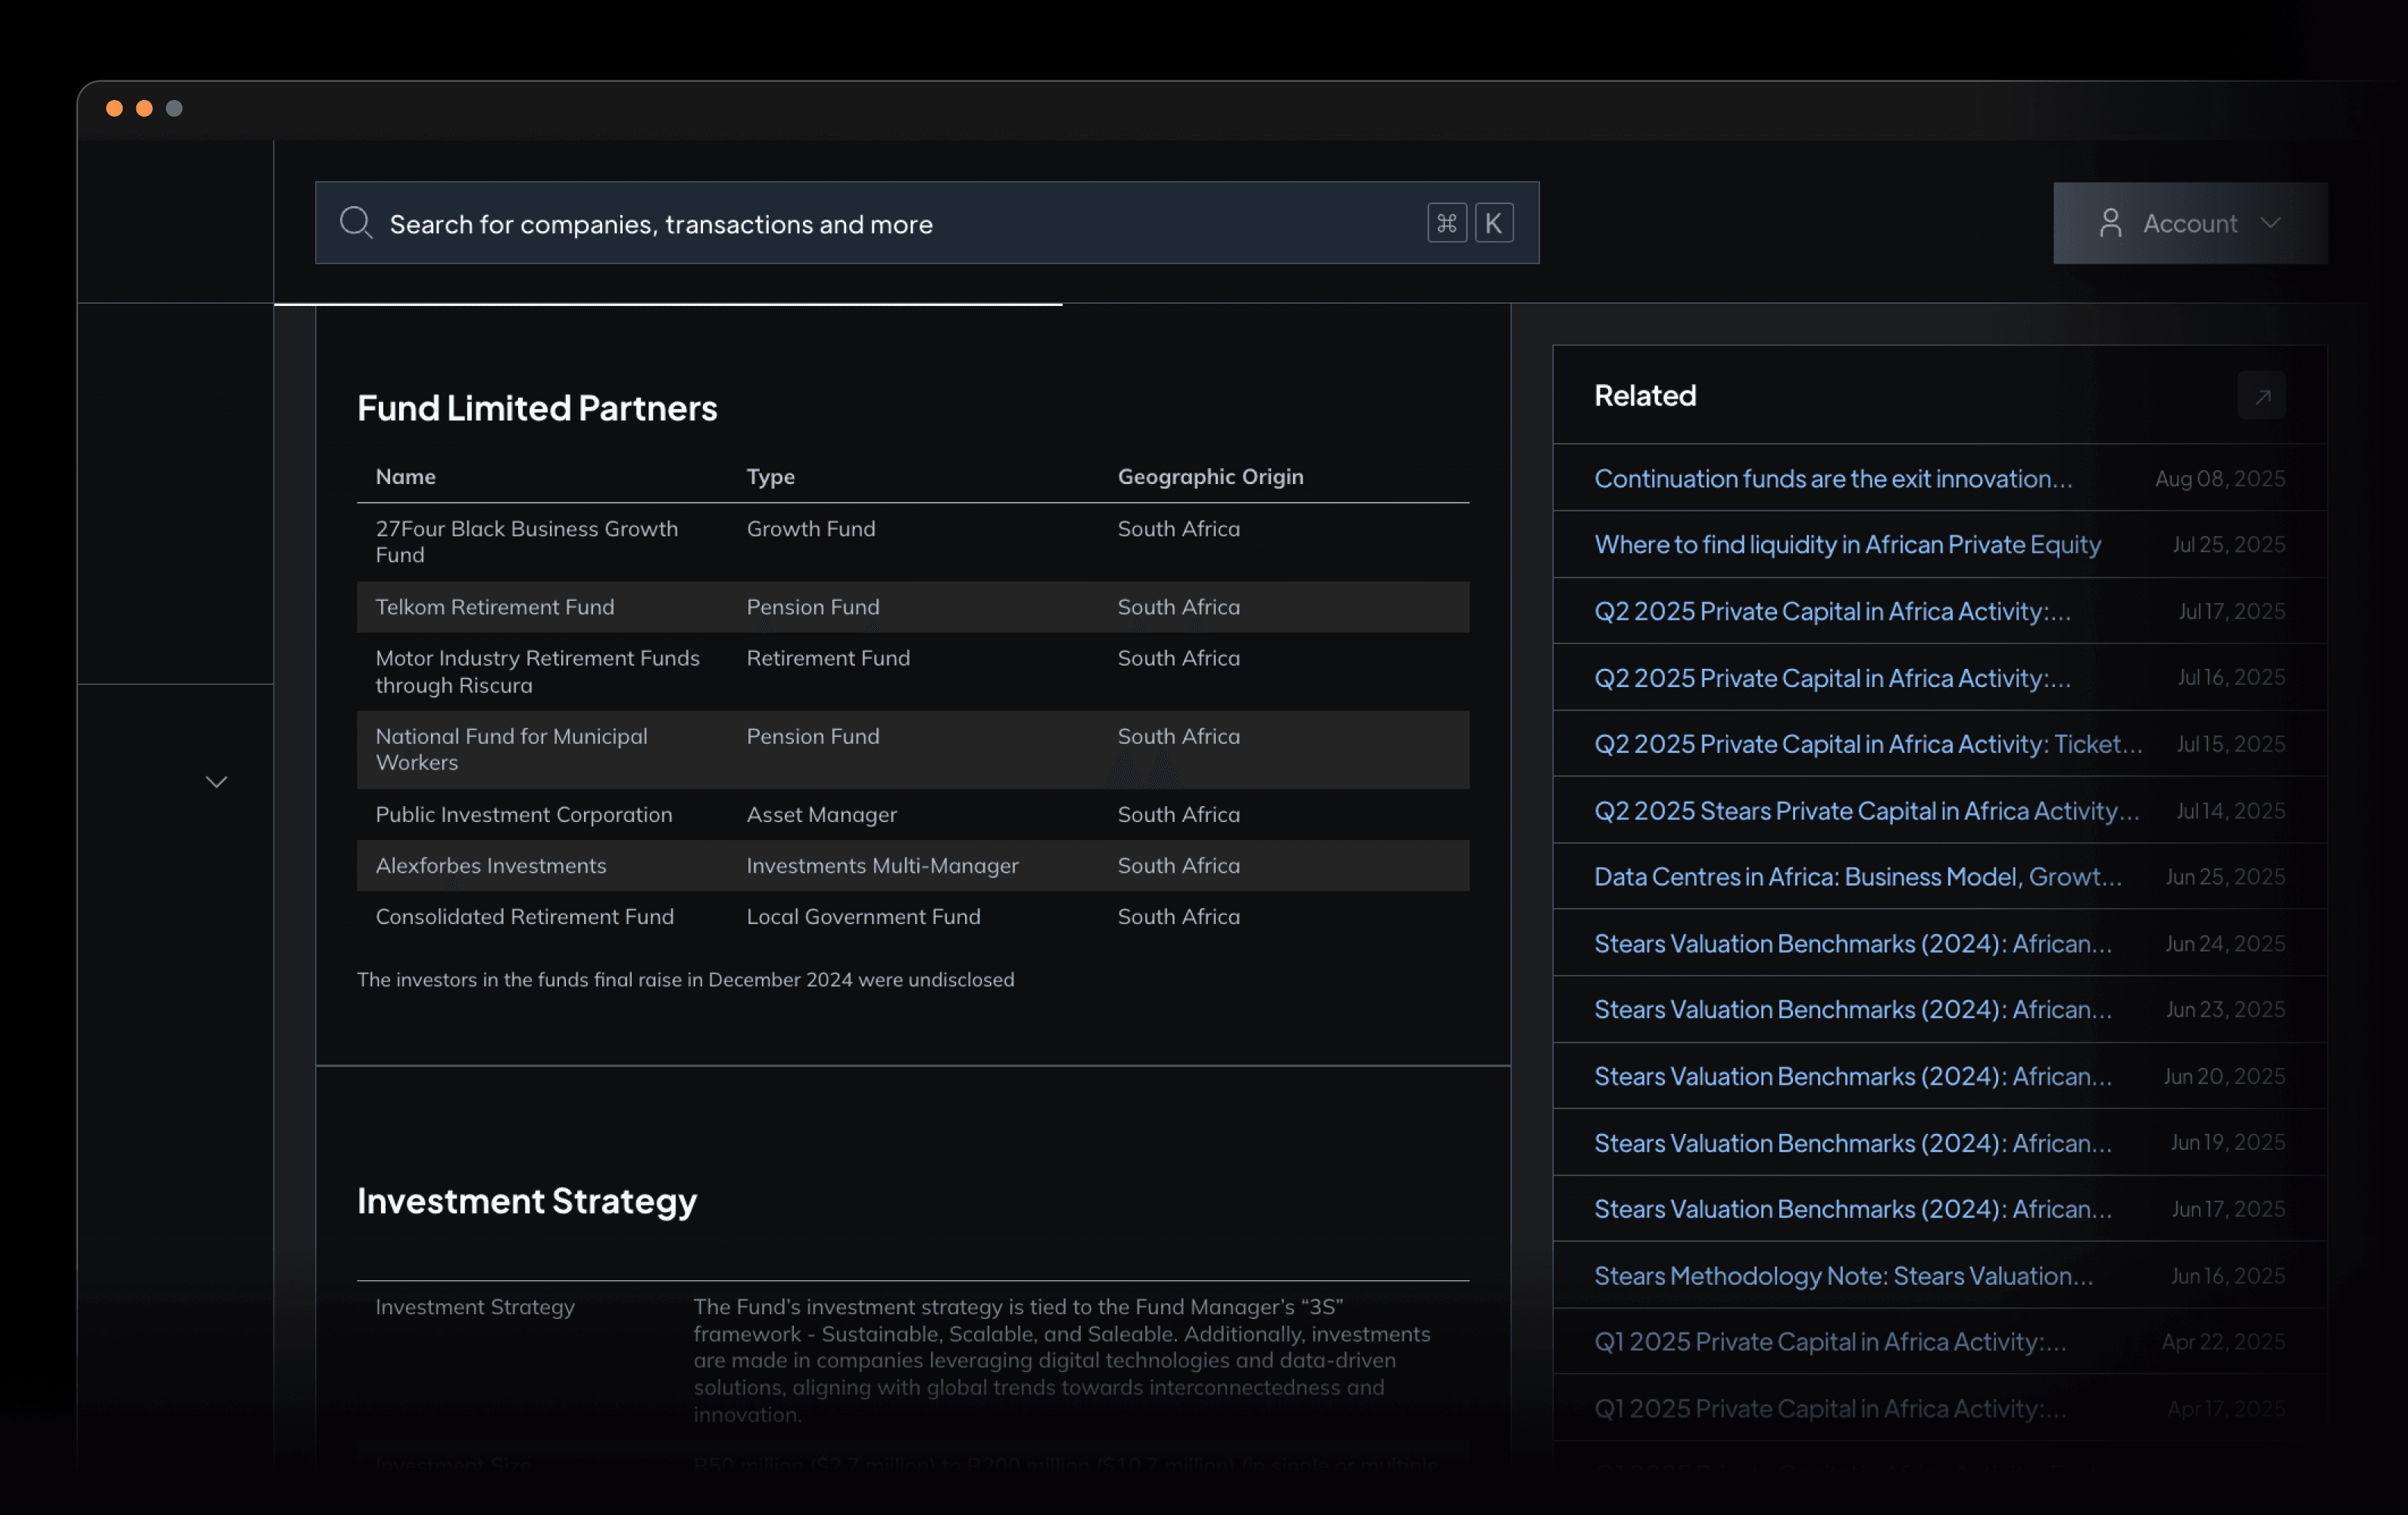
Task: Click Public Investment Corporation name
Action: pos(524,814)
